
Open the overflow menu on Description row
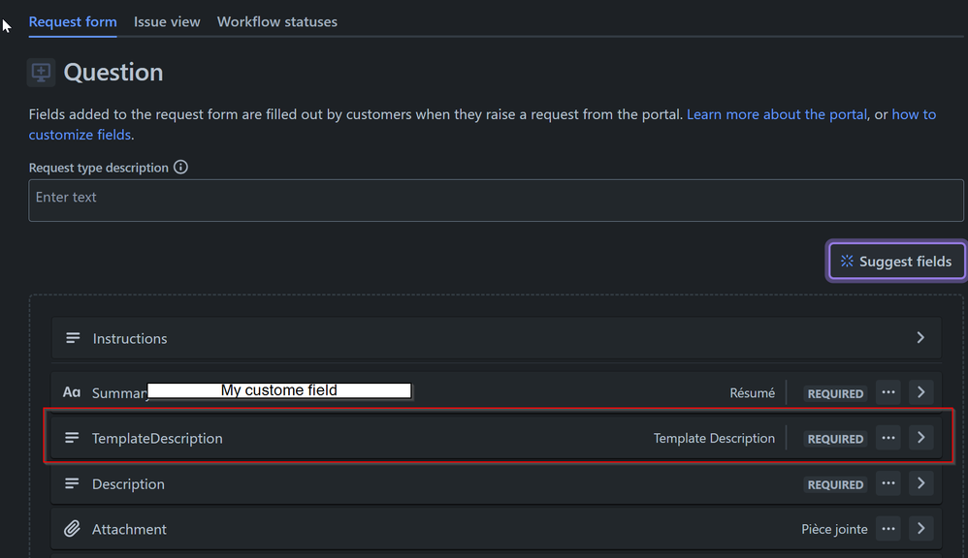tap(888, 482)
